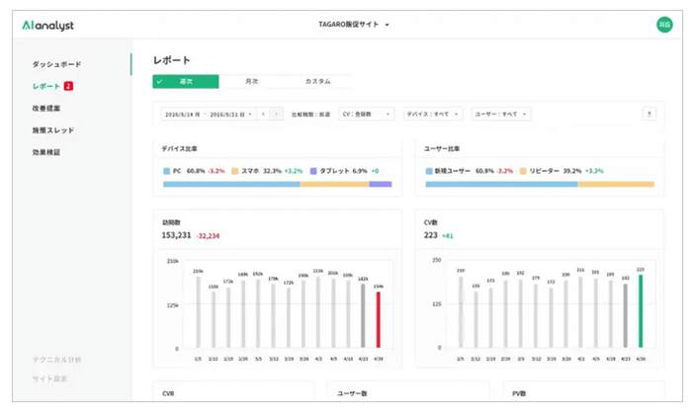
Task: Click the orange smartphone segment of device bar
Action: click(334, 184)
